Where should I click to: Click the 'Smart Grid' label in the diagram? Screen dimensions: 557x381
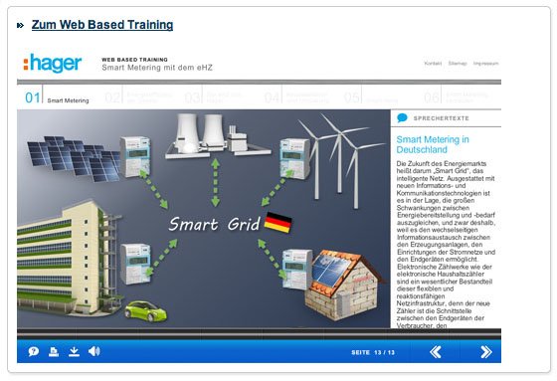[214, 224]
